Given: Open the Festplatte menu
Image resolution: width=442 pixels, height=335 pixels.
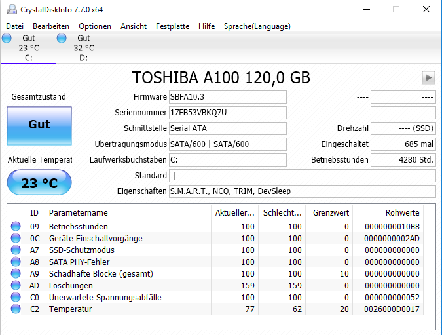Looking at the screenshot, I should tap(172, 26).
